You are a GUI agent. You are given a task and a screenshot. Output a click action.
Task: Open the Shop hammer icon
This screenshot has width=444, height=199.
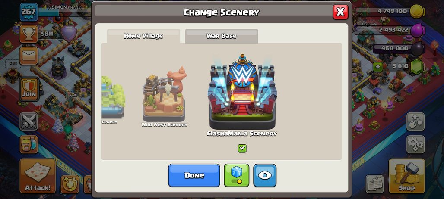click(406, 176)
